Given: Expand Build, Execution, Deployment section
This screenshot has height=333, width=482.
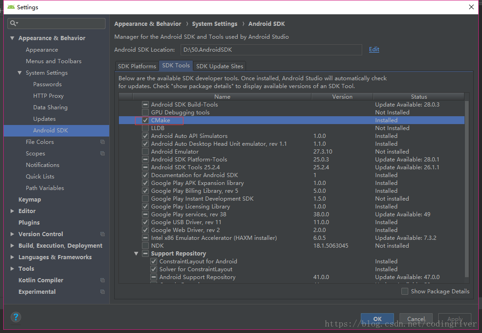Looking at the screenshot, I should coord(12,245).
